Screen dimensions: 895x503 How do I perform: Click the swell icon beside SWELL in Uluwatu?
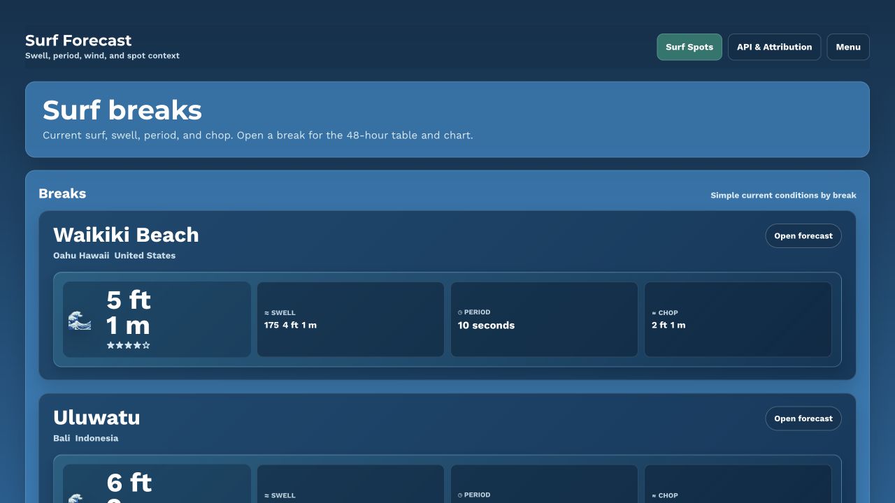(266, 495)
